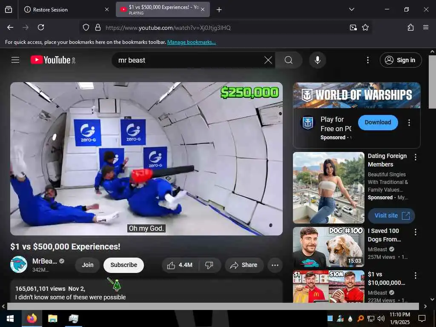
Task: Click the site security padlock icon
Action: click(x=98, y=27)
